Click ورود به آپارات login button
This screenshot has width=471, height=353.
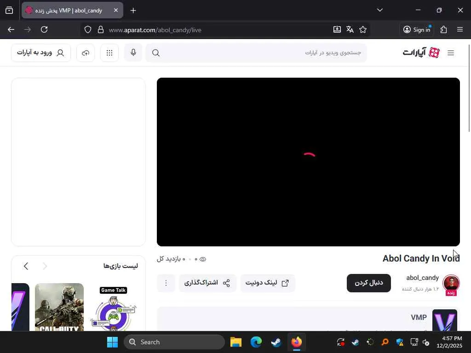tap(41, 53)
